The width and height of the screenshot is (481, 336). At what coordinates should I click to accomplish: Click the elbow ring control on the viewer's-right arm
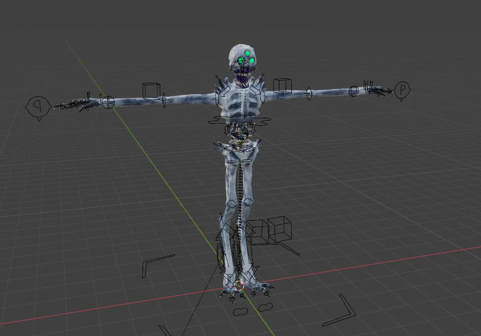tap(309, 93)
